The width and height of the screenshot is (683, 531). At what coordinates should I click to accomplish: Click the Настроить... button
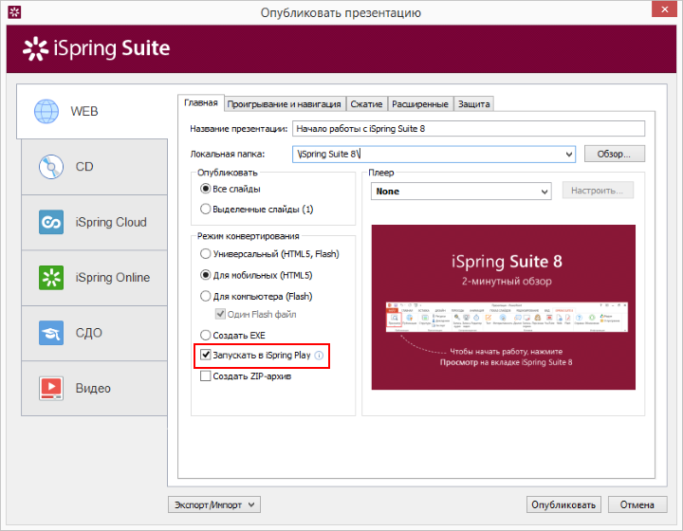click(x=598, y=191)
